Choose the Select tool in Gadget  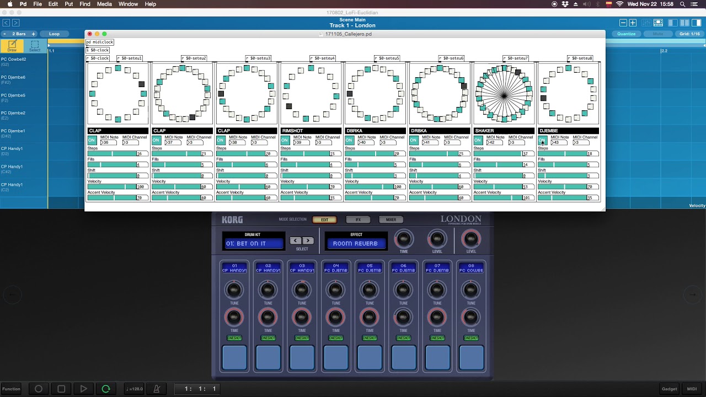(x=35, y=46)
